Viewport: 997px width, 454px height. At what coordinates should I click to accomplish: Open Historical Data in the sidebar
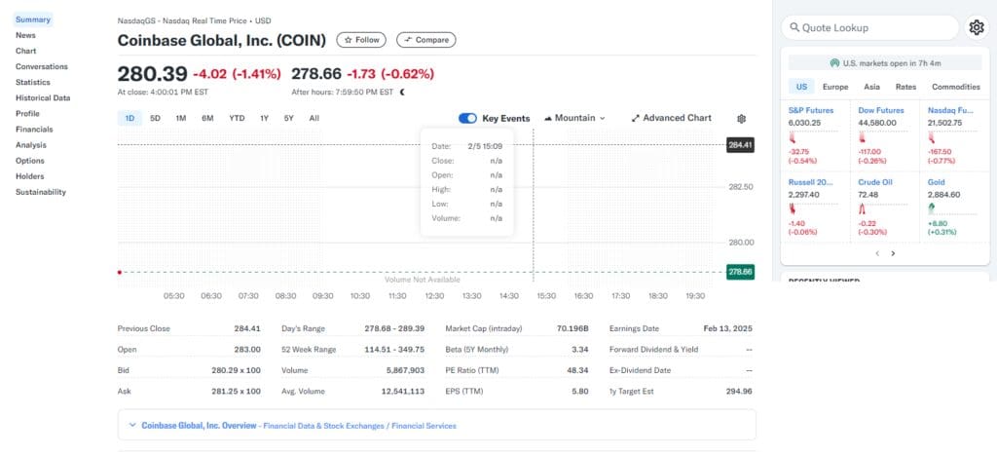[43, 98]
